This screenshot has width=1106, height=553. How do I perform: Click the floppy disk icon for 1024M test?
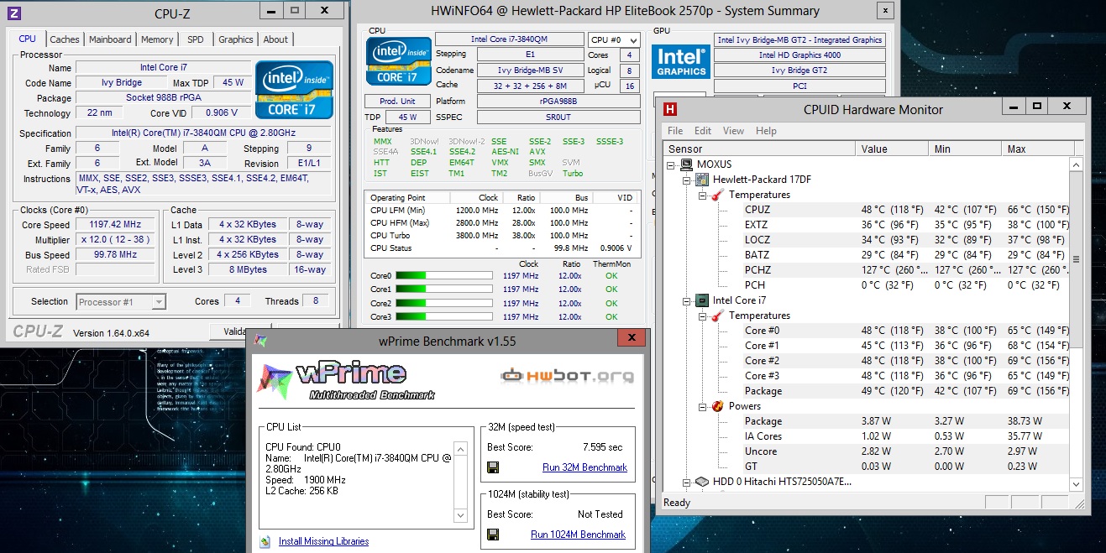pyautogui.click(x=493, y=535)
